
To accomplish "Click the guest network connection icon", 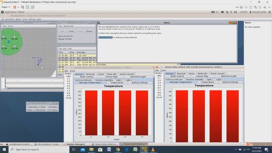I will tap(227, 12).
